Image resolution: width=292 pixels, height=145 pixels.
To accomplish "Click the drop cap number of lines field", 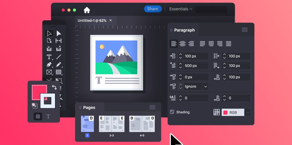I will [196, 98].
